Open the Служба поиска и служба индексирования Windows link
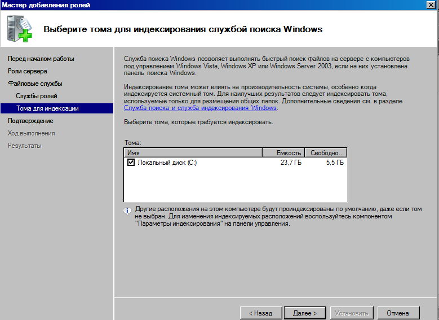Viewport: 439px width, 320px height. 200,108
